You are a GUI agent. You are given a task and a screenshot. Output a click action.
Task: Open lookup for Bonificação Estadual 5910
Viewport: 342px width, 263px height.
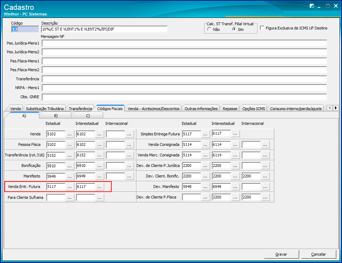[x=69, y=166]
